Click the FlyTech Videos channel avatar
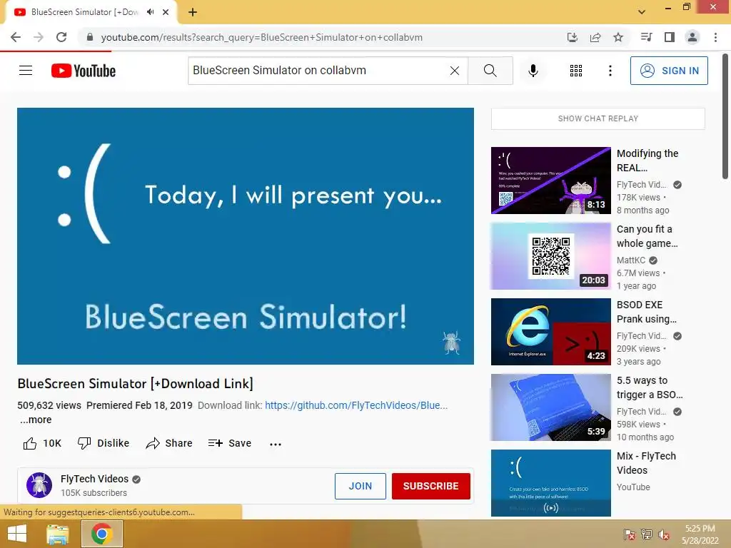 pos(39,485)
